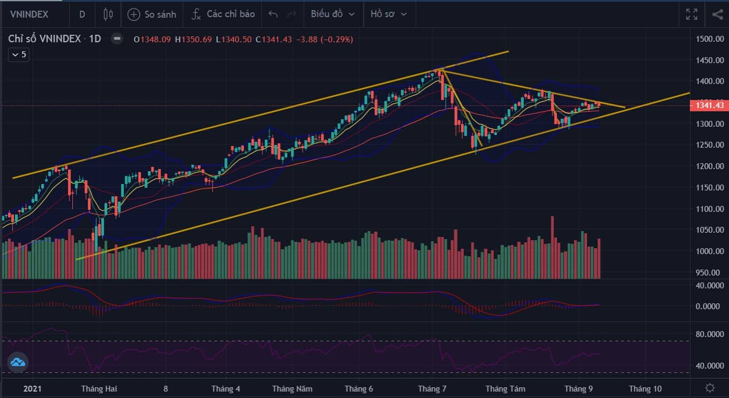Click the 80.0000 RSI axis label
729x398 pixels.
(710, 334)
